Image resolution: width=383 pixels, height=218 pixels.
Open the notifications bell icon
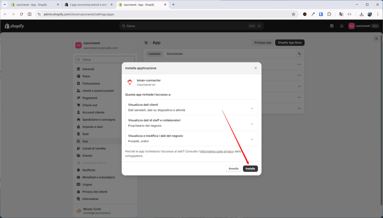(341, 26)
